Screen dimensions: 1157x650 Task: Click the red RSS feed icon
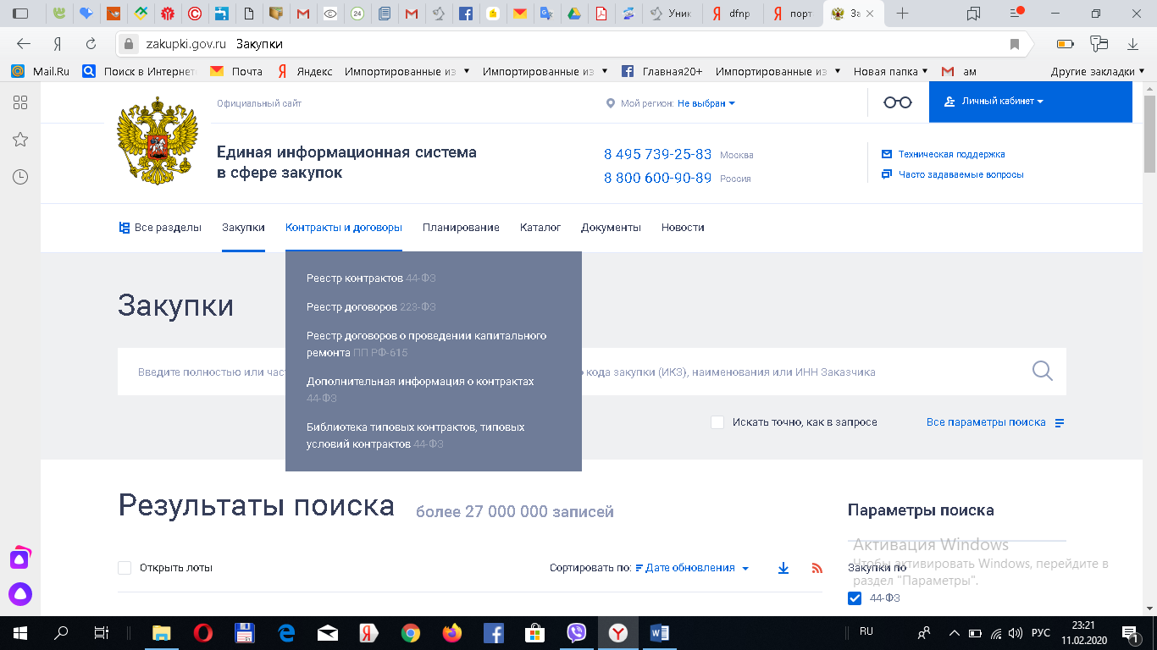coord(817,569)
